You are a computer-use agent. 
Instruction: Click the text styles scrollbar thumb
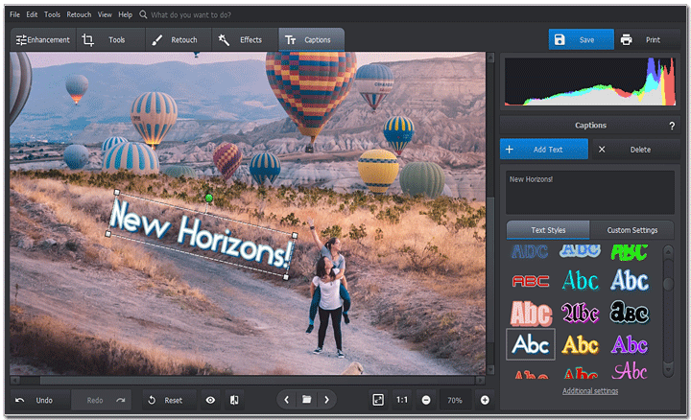pyautogui.click(x=668, y=284)
